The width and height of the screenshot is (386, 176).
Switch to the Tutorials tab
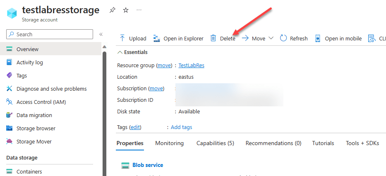coord(323,143)
